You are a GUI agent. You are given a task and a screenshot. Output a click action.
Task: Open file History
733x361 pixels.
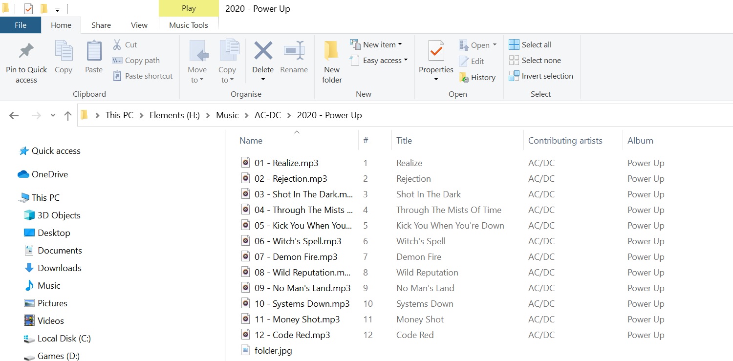pos(477,78)
